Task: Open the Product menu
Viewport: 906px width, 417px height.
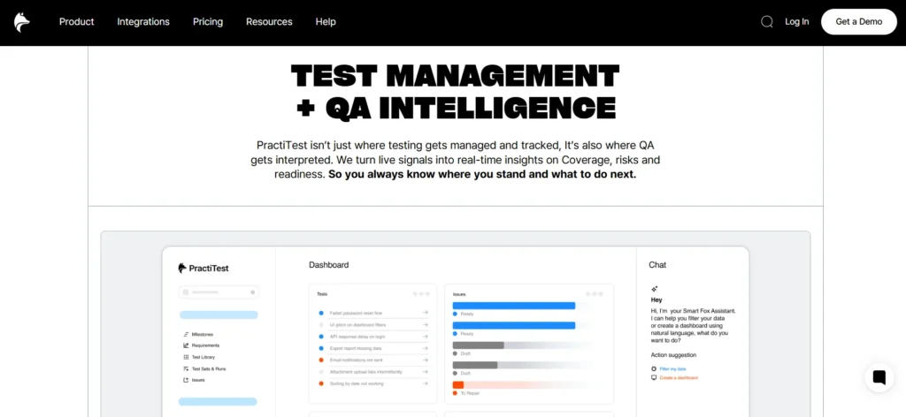Action: 76,22
